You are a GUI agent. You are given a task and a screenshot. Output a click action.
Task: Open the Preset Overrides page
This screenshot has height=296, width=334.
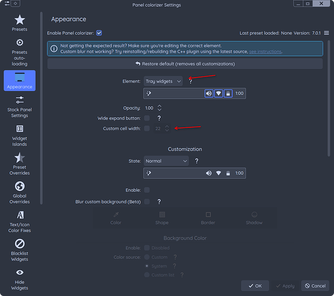[x=20, y=164]
